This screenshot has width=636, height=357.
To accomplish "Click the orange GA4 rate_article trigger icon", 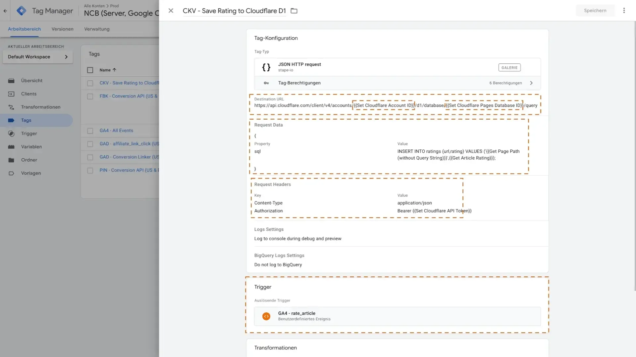I will click(x=266, y=316).
